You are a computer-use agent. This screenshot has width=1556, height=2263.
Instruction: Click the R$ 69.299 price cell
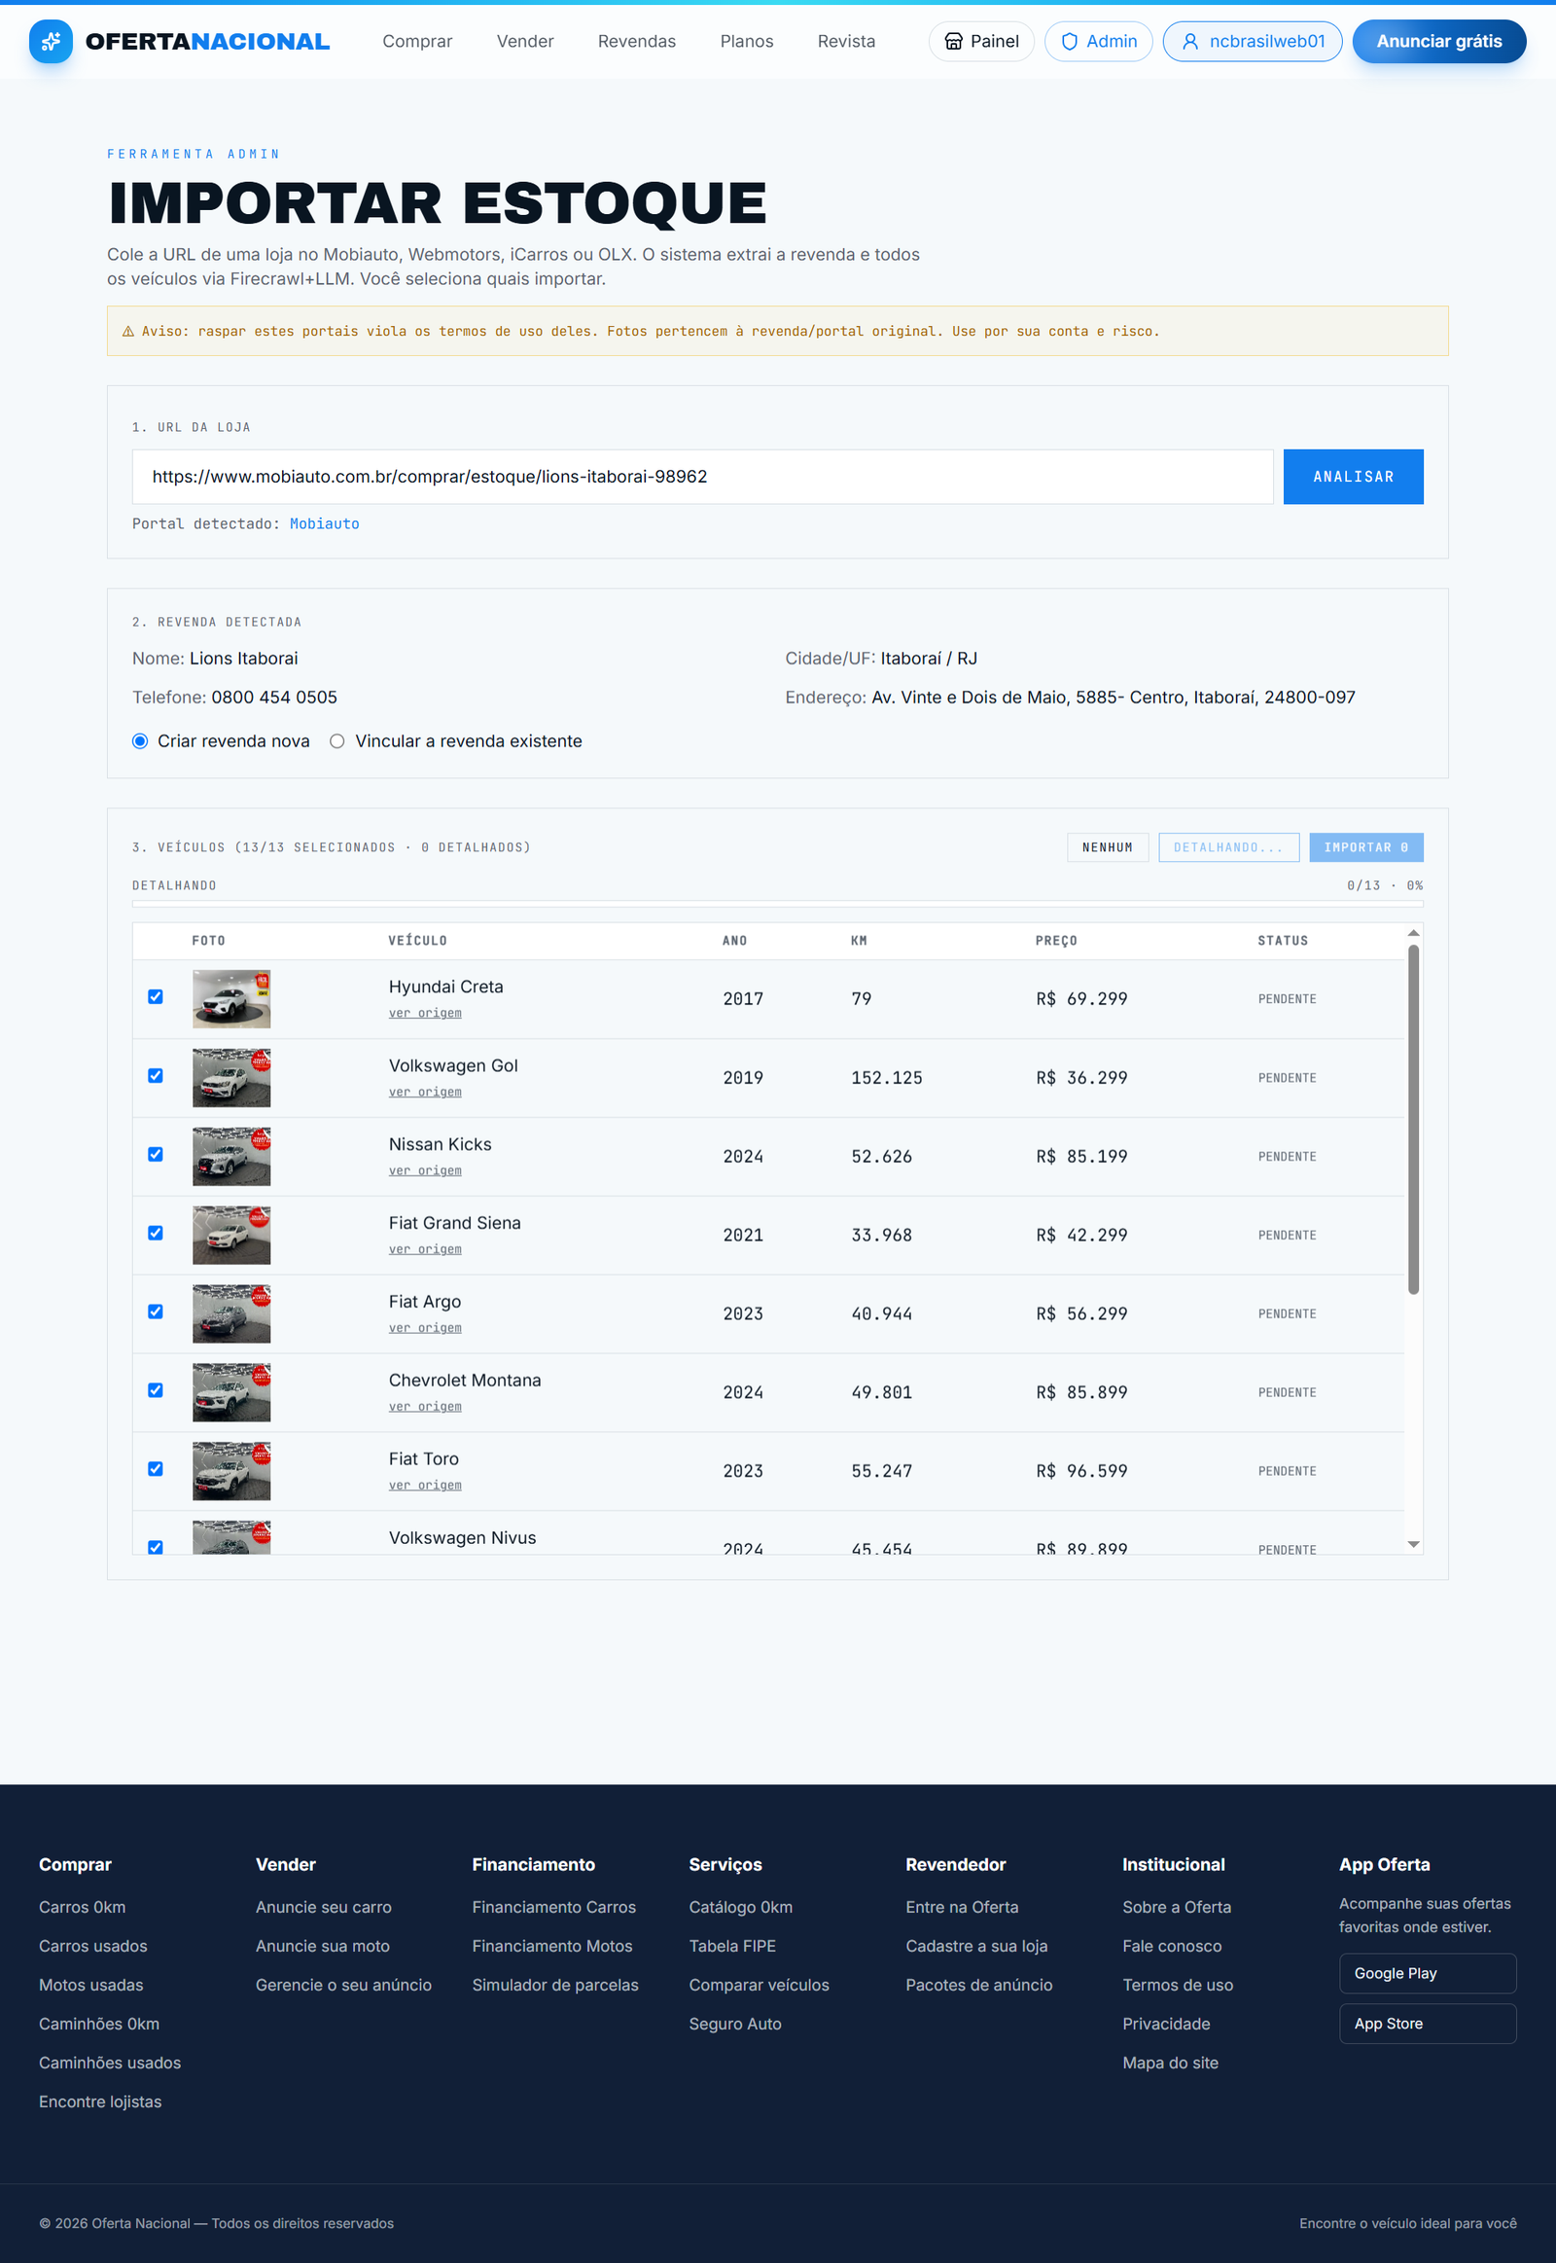pyautogui.click(x=1081, y=999)
